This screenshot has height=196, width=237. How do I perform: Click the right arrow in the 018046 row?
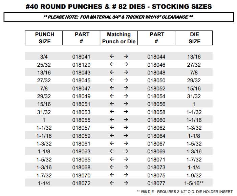(x=126, y=64)
